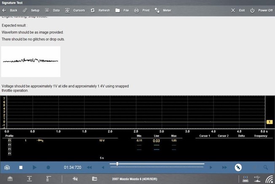The height and width of the screenshot is (184, 275).
Task: Click the playback position slider handle
Action: (x=117, y=164)
